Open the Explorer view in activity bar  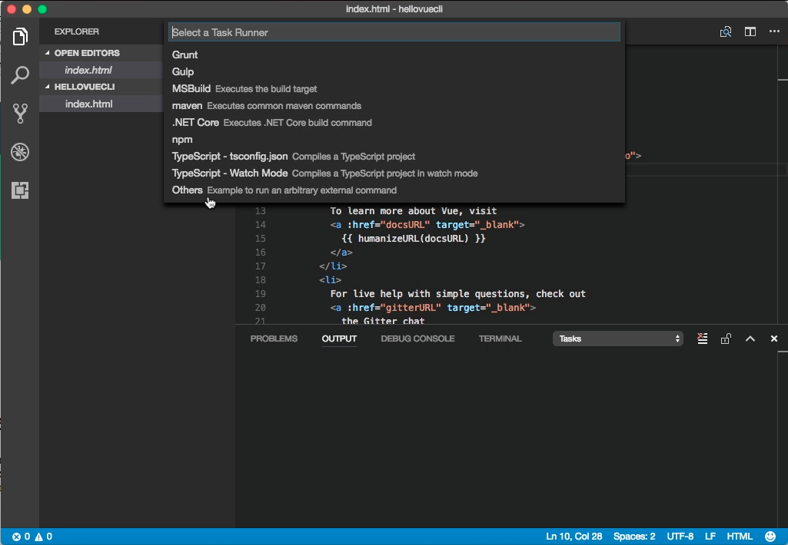coord(20,37)
